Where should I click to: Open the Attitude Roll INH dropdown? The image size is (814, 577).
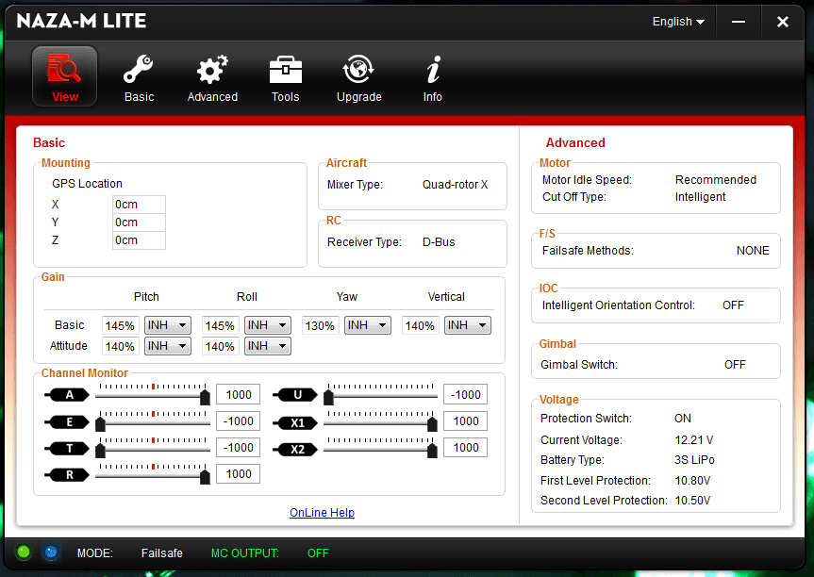point(267,346)
